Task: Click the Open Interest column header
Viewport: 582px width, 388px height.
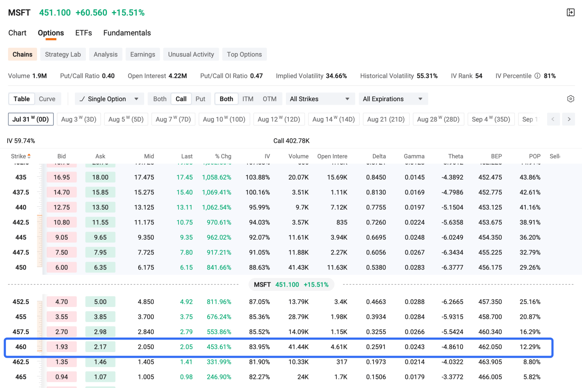Action: [332, 156]
